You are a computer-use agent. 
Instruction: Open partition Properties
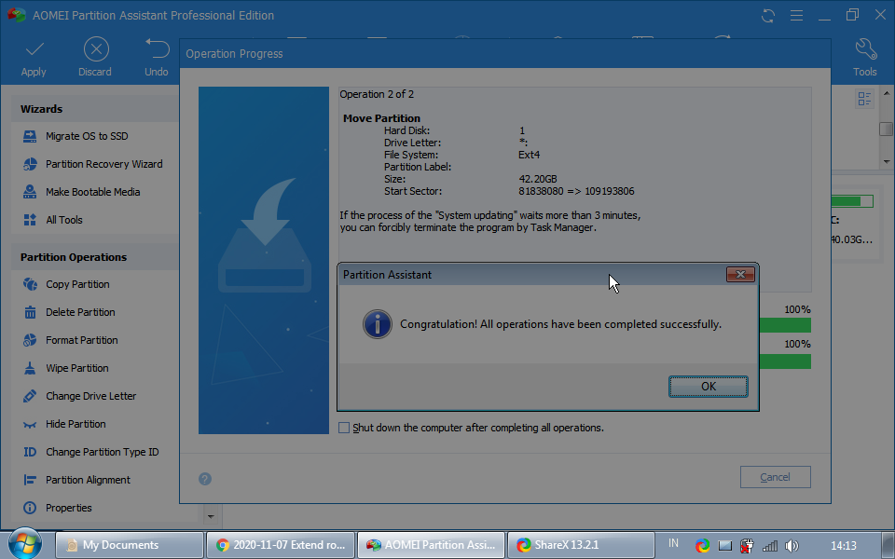pos(68,509)
